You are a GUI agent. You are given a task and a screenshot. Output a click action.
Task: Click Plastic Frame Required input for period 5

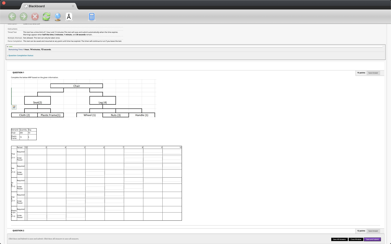(76, 209)
